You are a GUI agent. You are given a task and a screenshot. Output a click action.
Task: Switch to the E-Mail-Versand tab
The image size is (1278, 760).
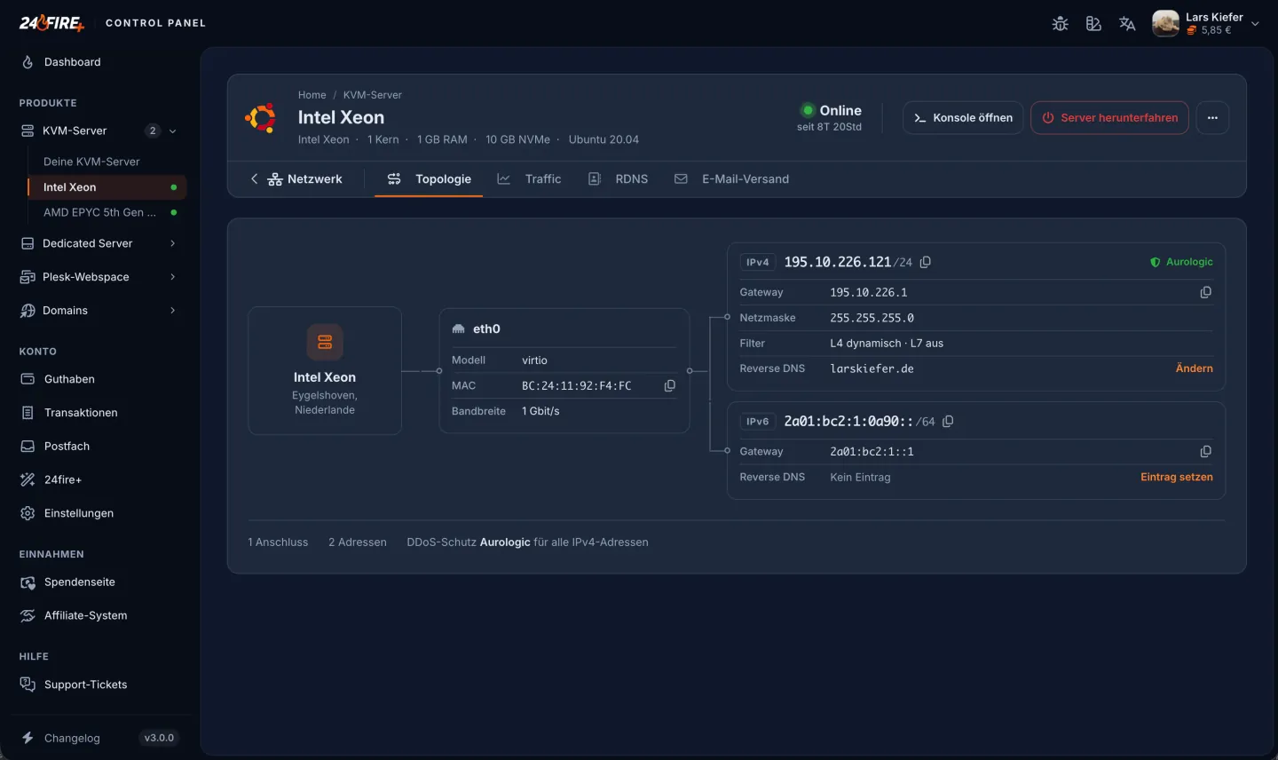[x=731, y=178]
